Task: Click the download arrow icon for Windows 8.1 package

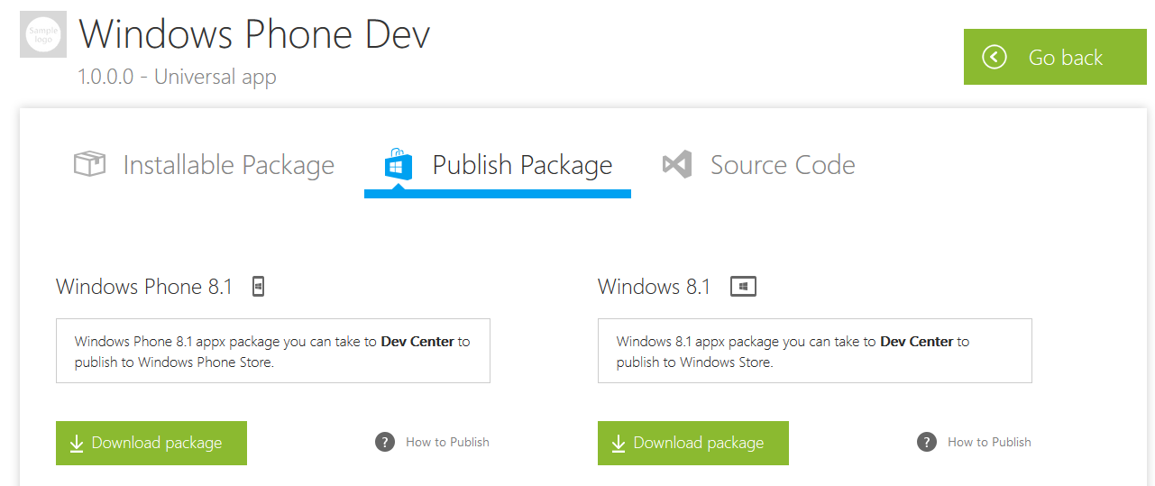Action: [x=619, y=443]
